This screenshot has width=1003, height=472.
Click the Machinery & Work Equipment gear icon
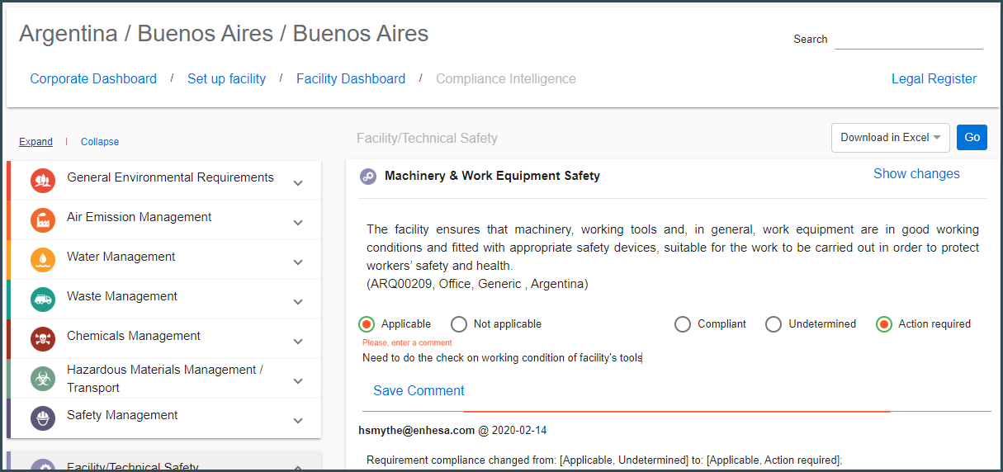click(368, 176)
